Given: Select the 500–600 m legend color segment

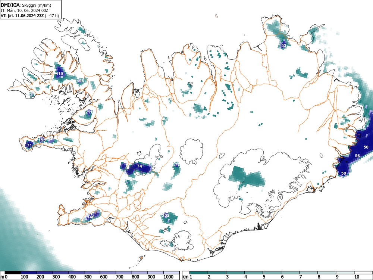Looking at the screenshot, I should pos(92,273).
